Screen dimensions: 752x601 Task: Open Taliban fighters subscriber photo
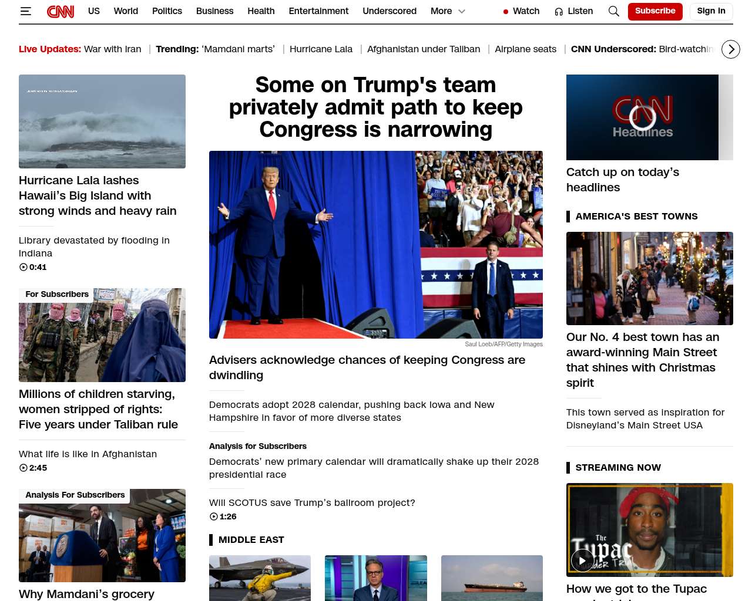(x=102, y=335)
